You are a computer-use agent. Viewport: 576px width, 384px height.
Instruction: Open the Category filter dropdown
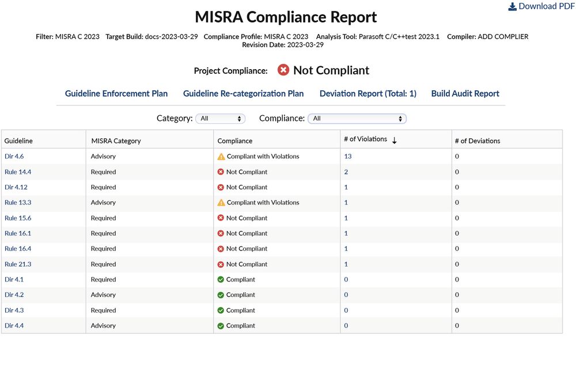pyautogui.click(x=220, y=119)
